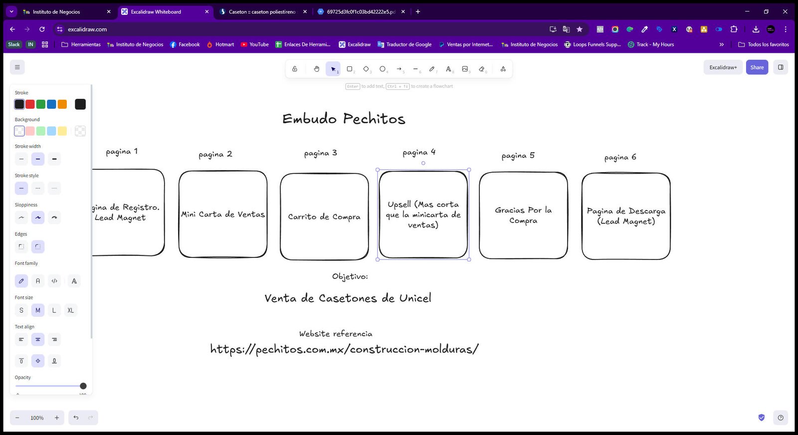The width and height of the screenshot is (798, 435).
Task: Select the Text tool in toolbar
Action: 448,69
